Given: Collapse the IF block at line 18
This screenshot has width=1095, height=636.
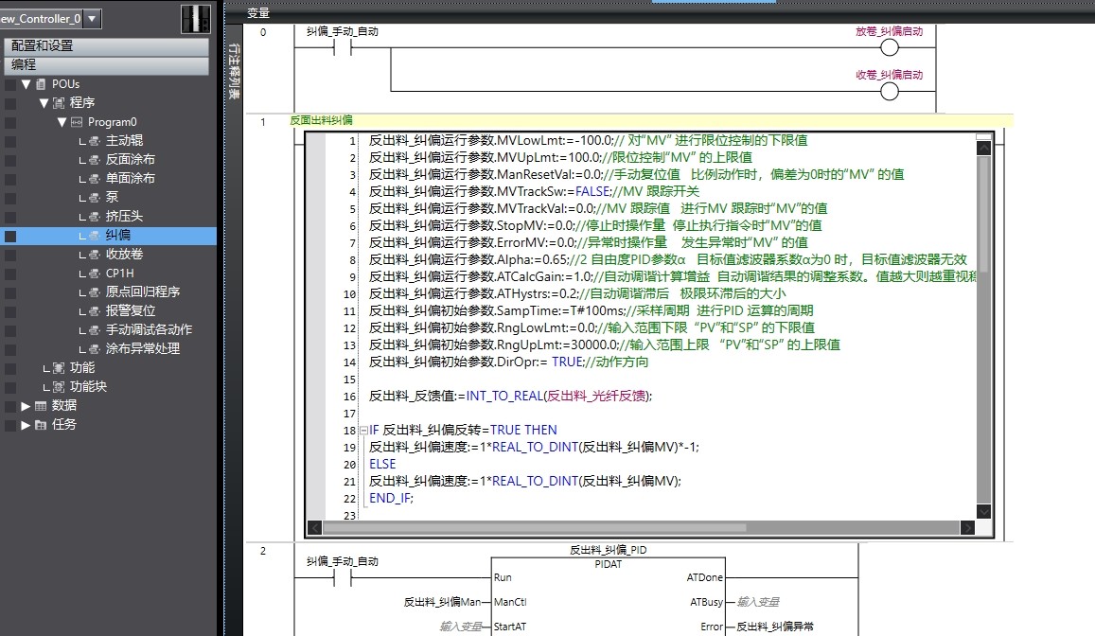Looking at the screenshot, I should tap(363, 431).
